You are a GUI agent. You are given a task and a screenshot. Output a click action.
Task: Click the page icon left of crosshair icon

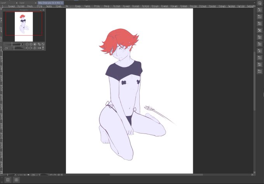(8, 180)
